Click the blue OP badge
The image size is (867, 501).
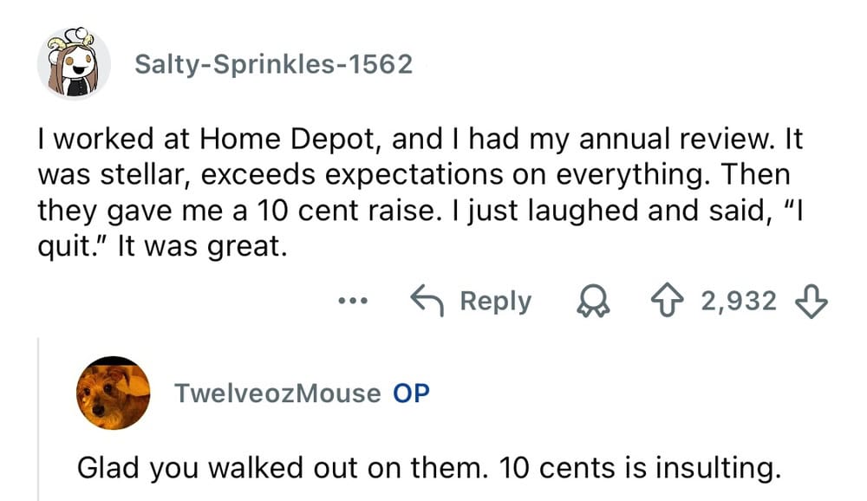(x=411, y=393)
